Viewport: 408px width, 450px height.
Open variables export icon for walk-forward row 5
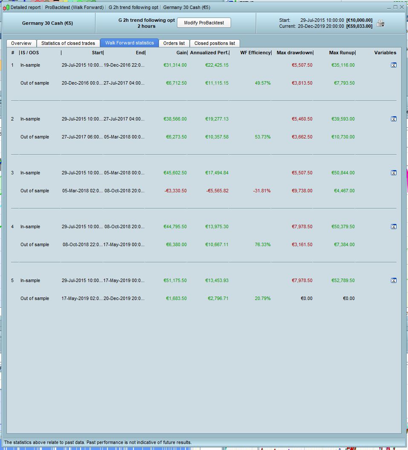click(x=394, y=280)
